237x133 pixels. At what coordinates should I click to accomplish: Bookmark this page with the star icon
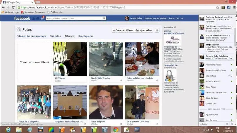(218, 7)
